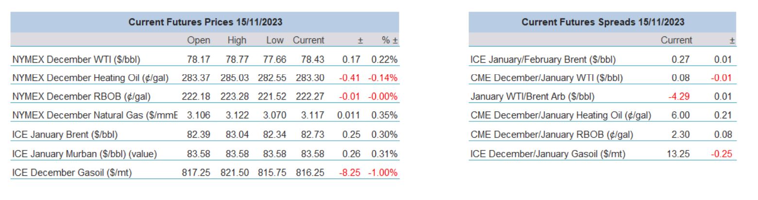Viewport: 758px width, 200px height.
Task: Select the Open column header
Action: [x=199, y=40]
